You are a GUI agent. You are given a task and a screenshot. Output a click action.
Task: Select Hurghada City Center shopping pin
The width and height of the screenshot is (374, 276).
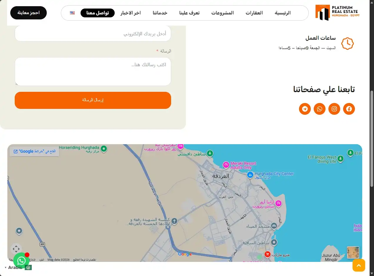[250, 175]
